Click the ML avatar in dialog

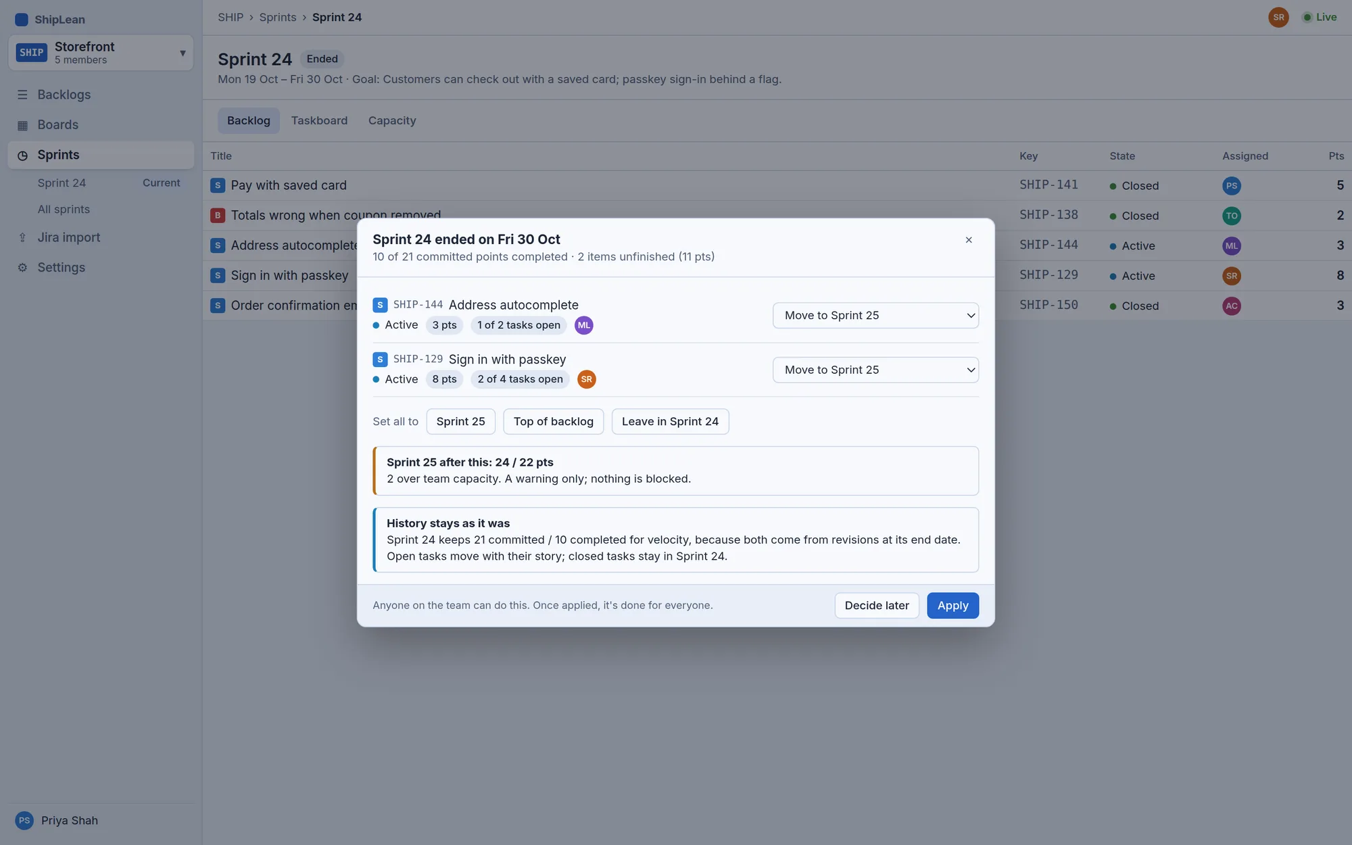[x=584, y=325]
